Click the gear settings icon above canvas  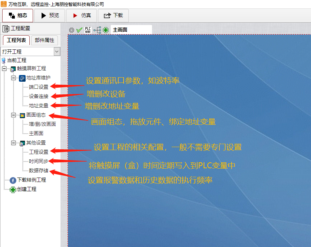(72, 30)
